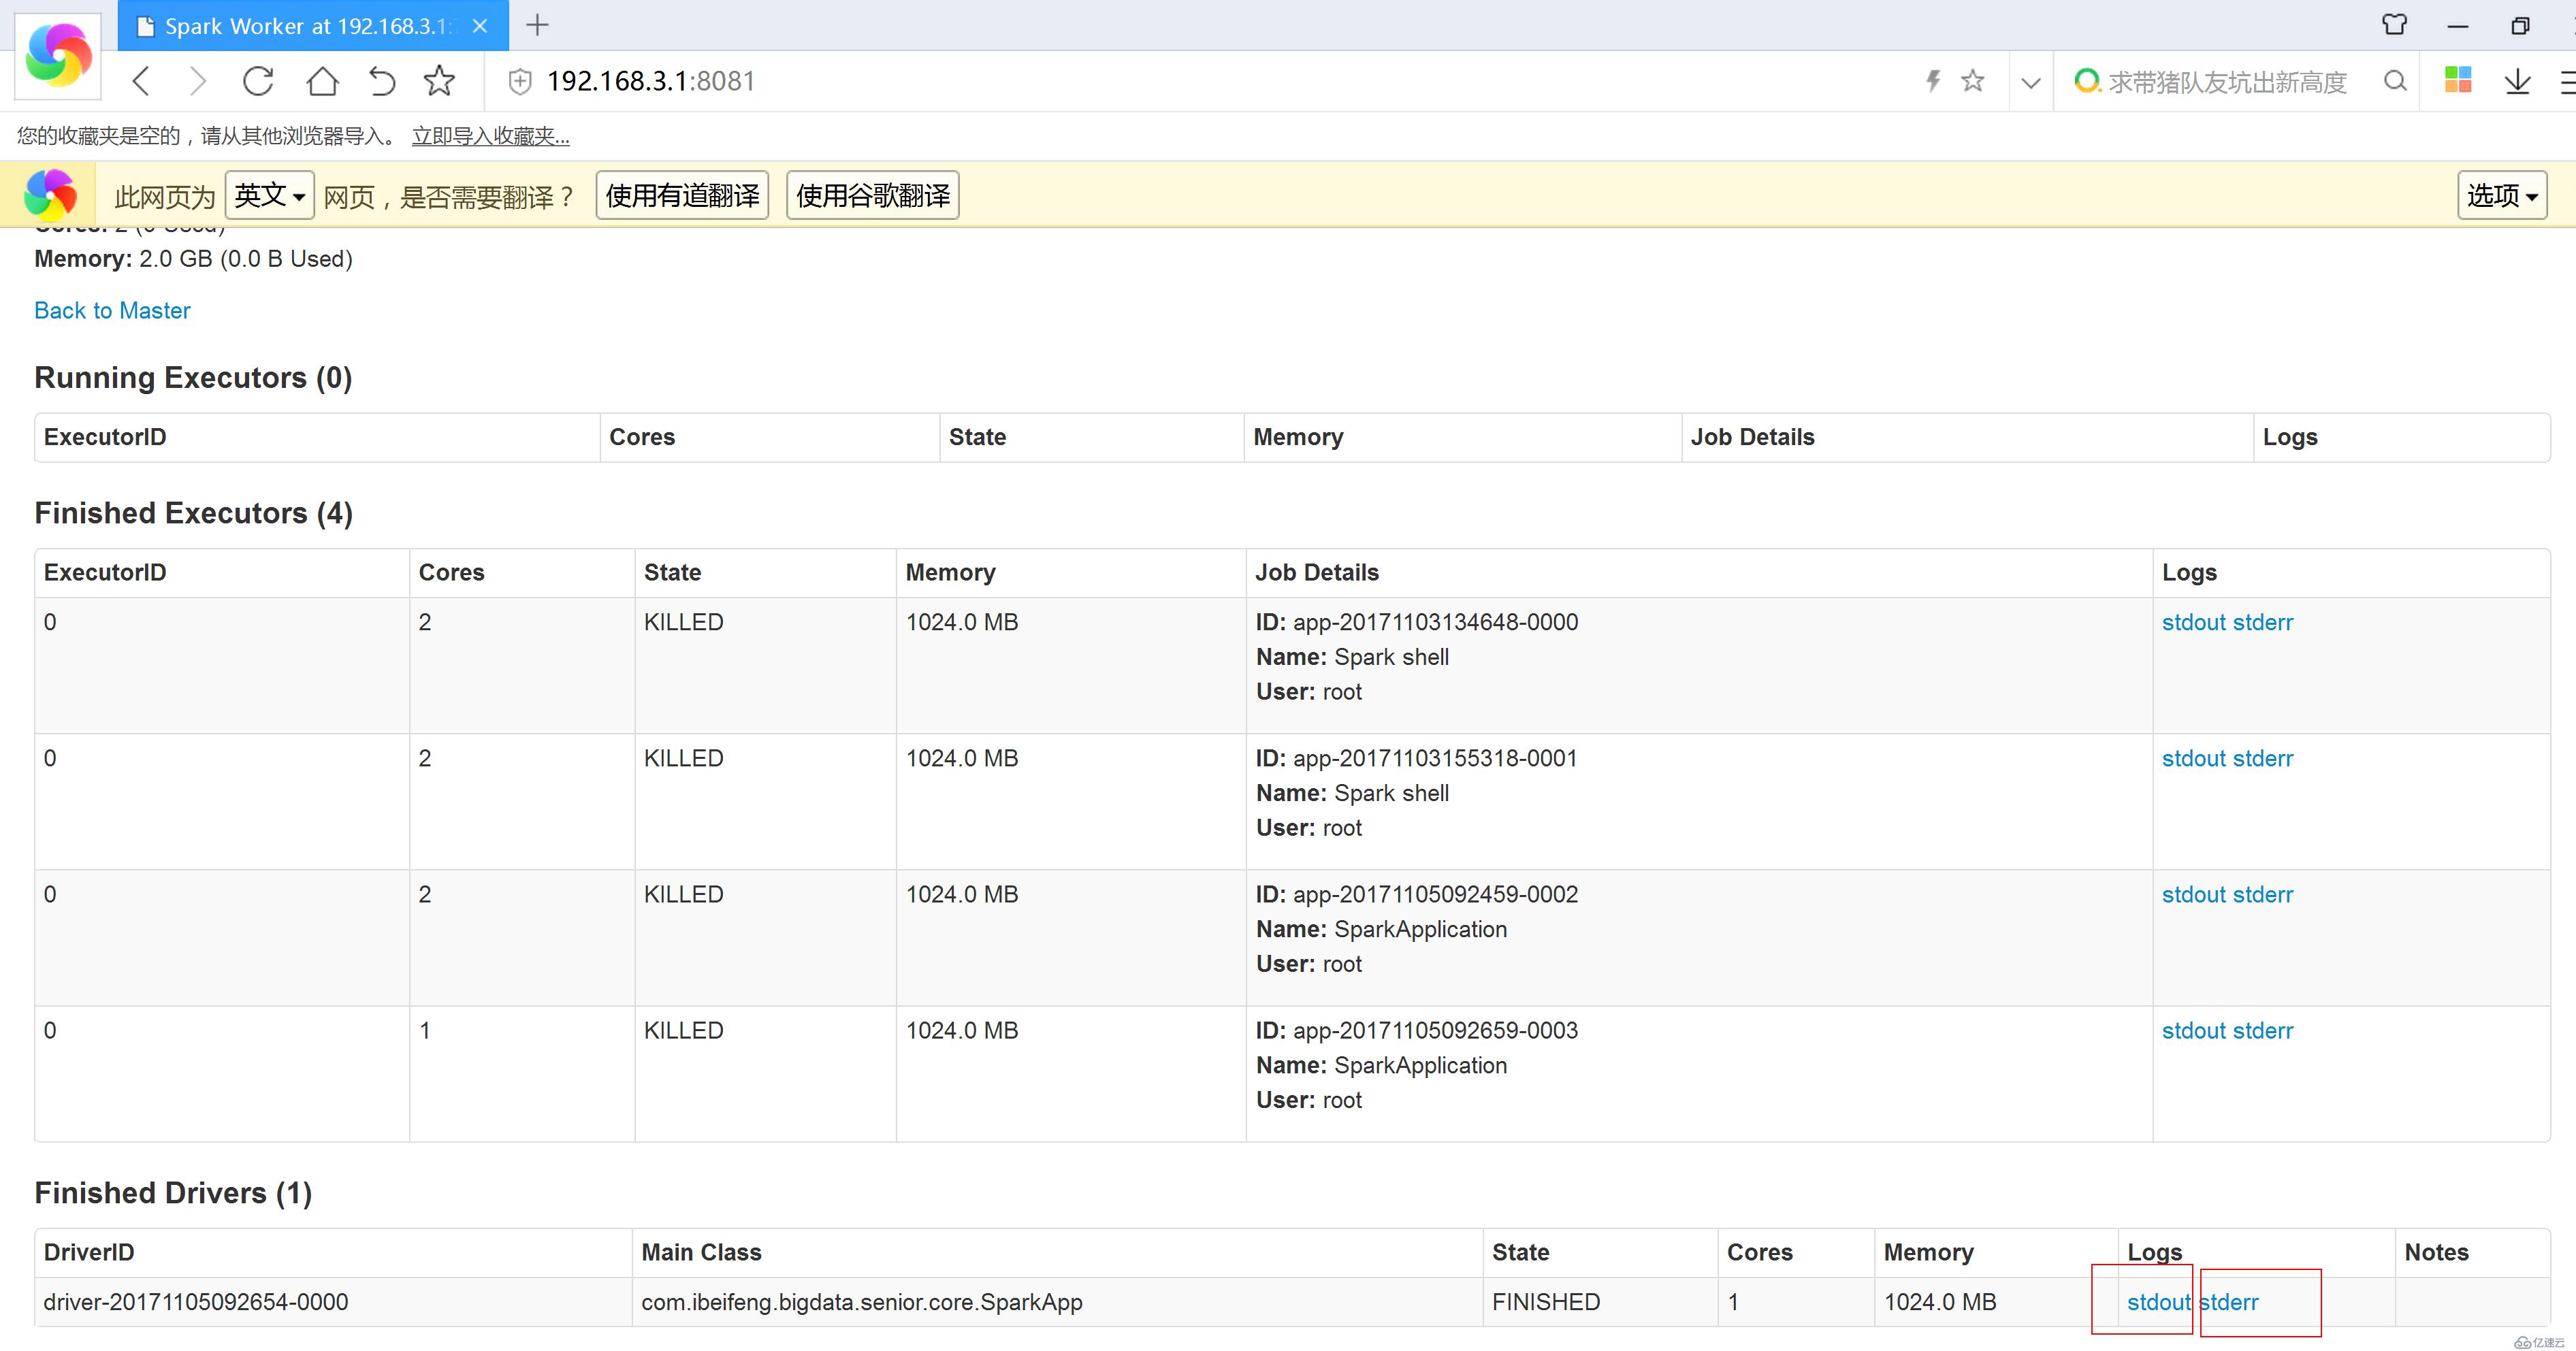
Task: Click the import bookmarks link
Action: (490, 136)
